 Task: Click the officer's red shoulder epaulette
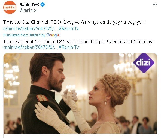tap(42, 98)
